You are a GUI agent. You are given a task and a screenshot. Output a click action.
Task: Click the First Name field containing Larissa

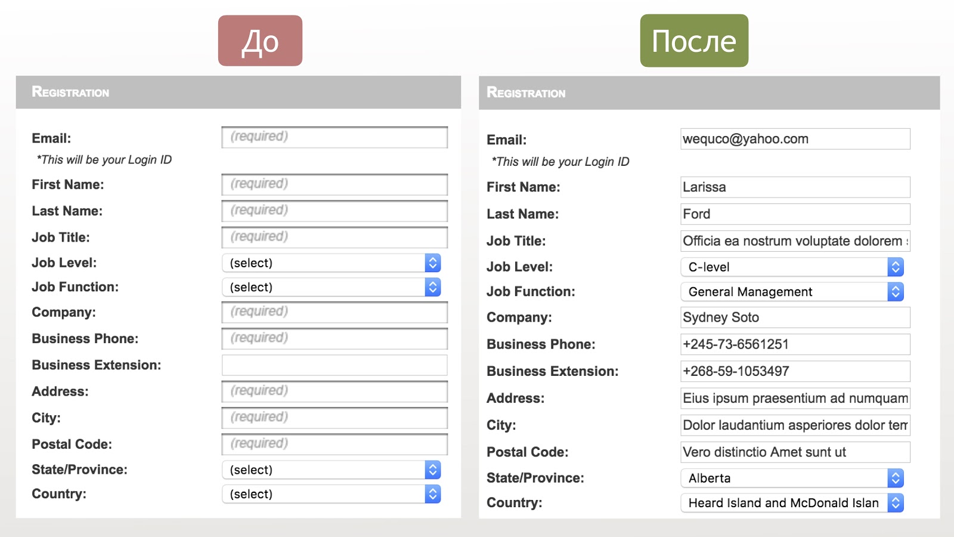coord(795,187)
